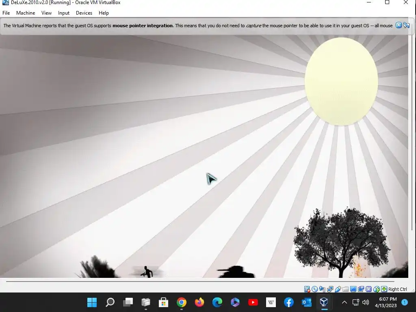Launch Microsoft Edge from the taskbar
Screen dimensions: 416x312
(217, 302)
